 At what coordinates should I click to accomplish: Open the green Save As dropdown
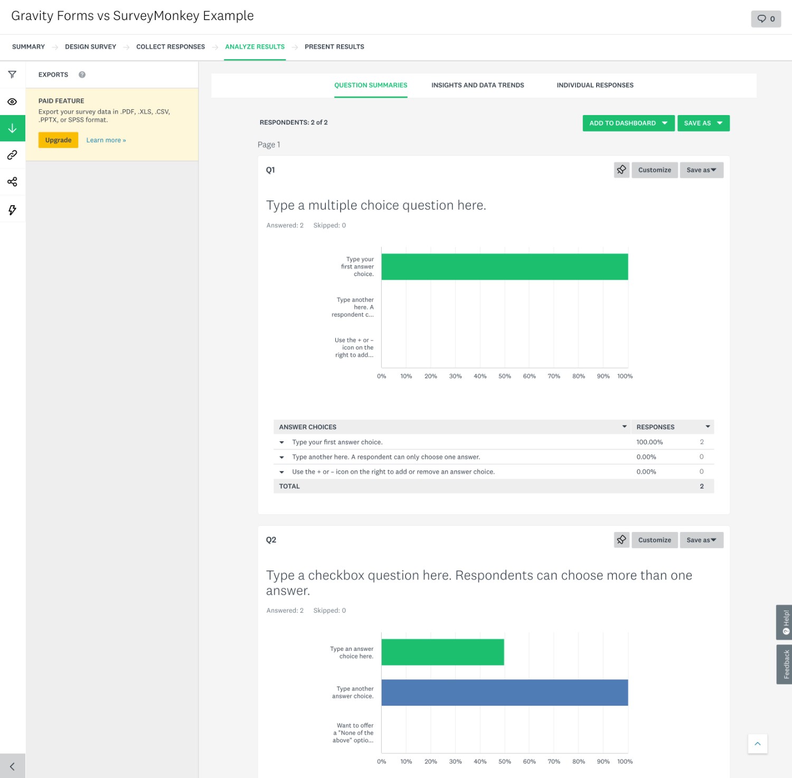[703, 123]
